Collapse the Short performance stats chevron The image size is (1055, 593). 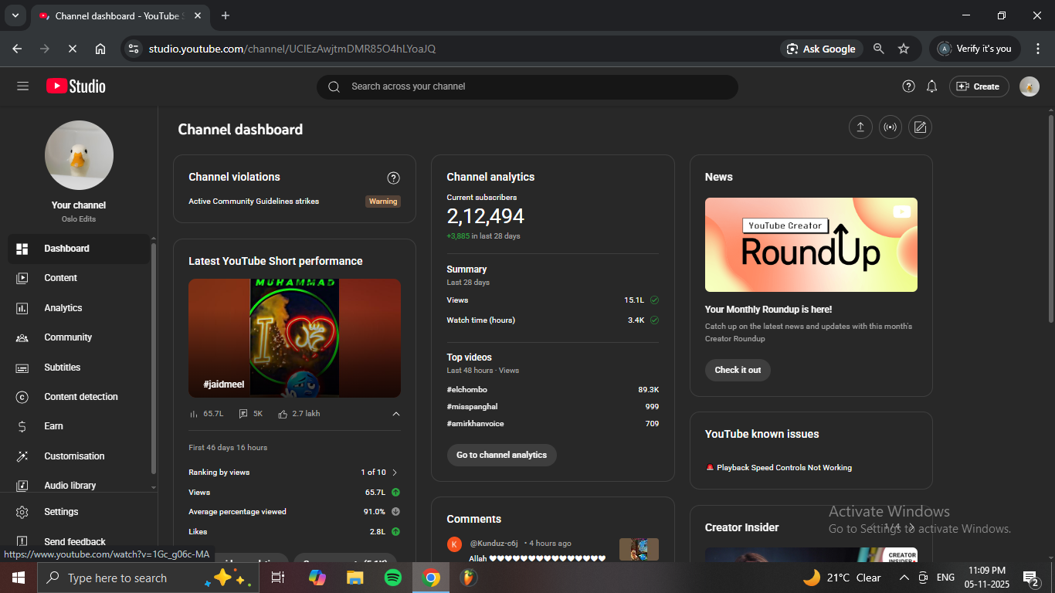[x=396, y=414]
